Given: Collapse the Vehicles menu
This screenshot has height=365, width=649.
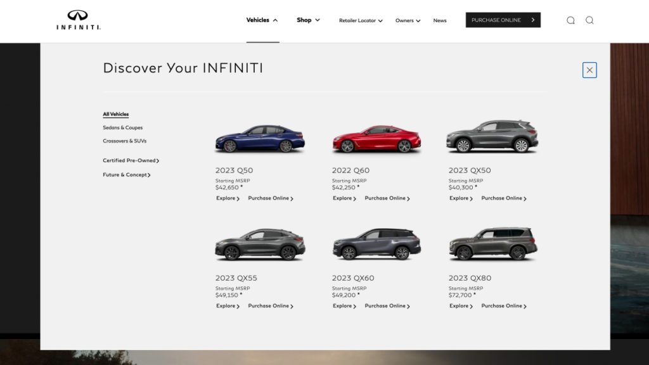Looking at the screenshot, I should [262, 20].
